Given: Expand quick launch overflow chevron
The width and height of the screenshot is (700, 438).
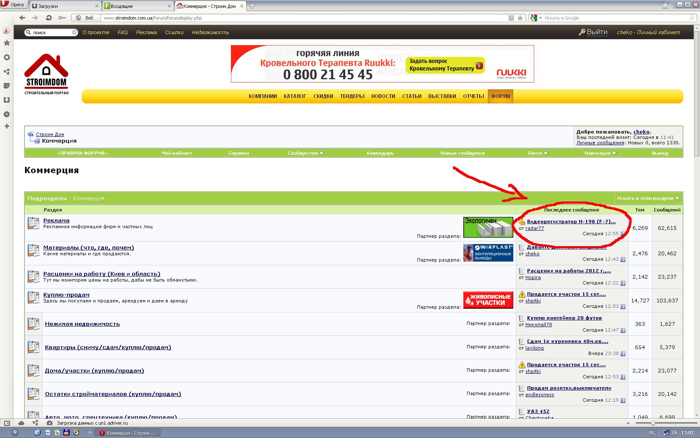Looking at the screenshot, I should pyautogui.click(x=90, y=433).
